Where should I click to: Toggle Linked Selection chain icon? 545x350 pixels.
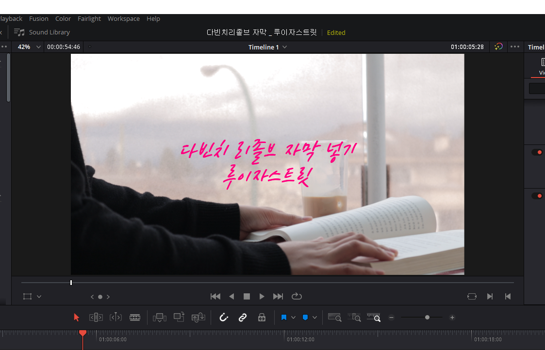(x=243, y=318)
